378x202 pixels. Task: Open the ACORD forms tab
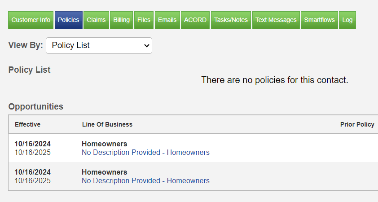pyautogui.click(x=195, y=20)
